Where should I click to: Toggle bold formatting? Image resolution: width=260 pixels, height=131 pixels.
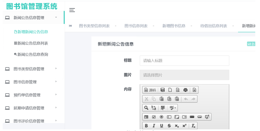pyautogui.click(x=146, y=126)
